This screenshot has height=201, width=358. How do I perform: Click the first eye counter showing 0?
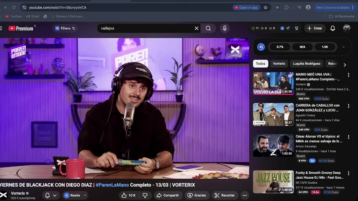pyautogui.click(x=264, y=28)
